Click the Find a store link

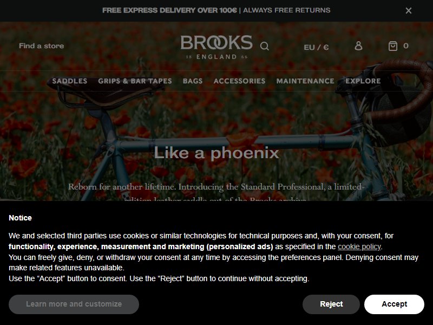tap(42, 46)
